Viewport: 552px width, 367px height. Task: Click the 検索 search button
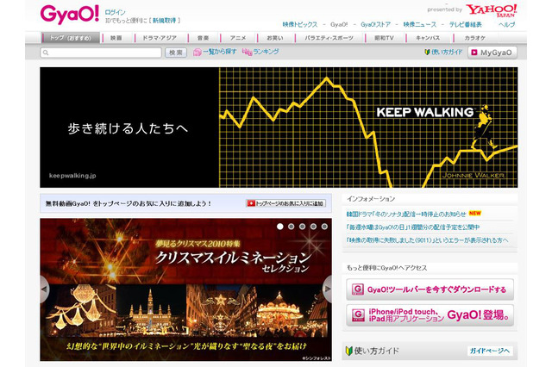176,53
